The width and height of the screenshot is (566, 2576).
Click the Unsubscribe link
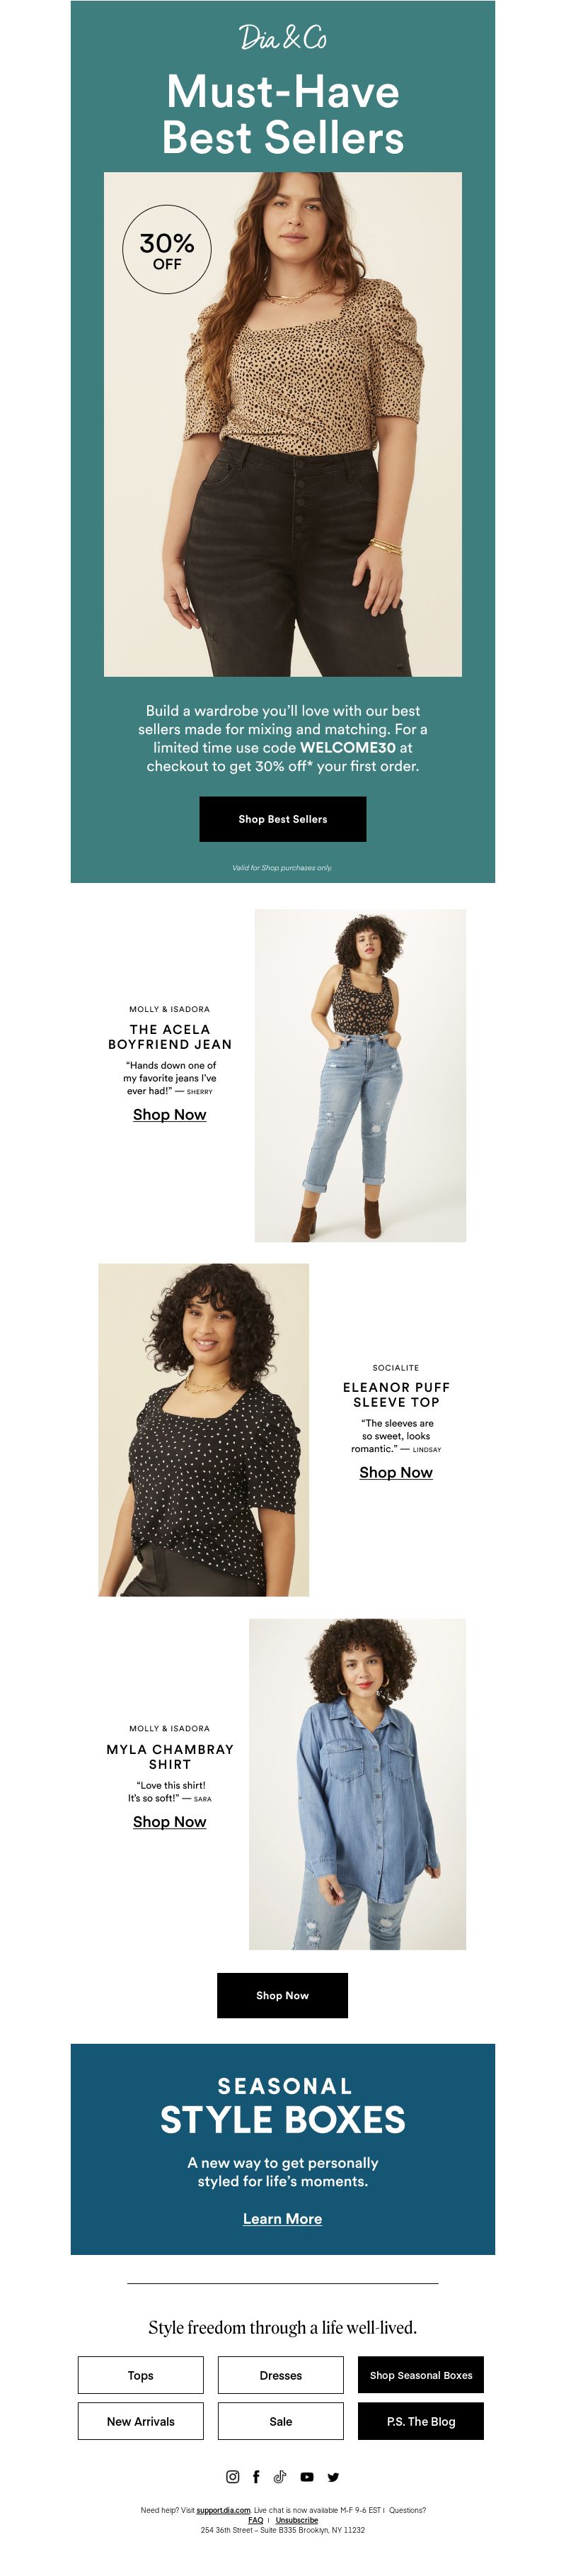pos(296,2520)
